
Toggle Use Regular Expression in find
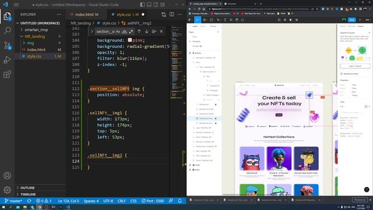click(131, 32)
